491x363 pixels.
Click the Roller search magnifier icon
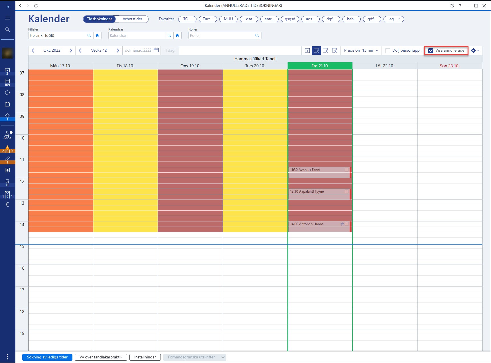(x=257, y=35)
